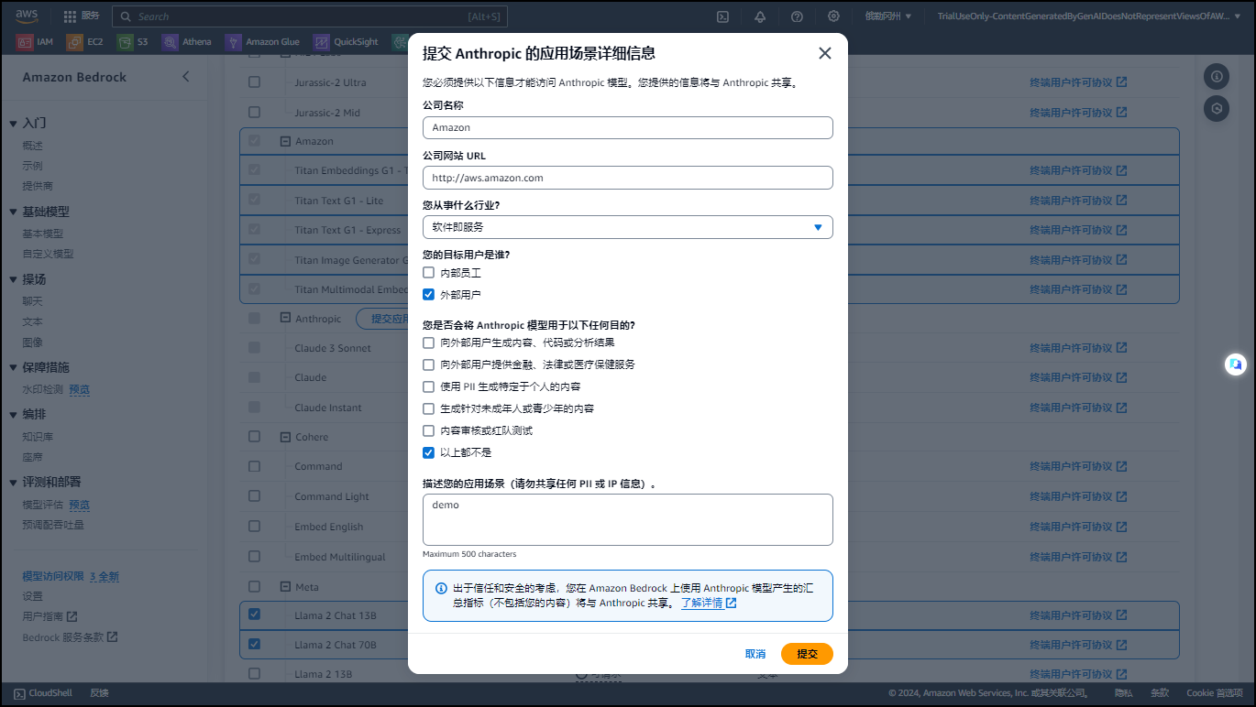Click external link icon beside 了解详情
1256x707 pixels.
[732, 604]
